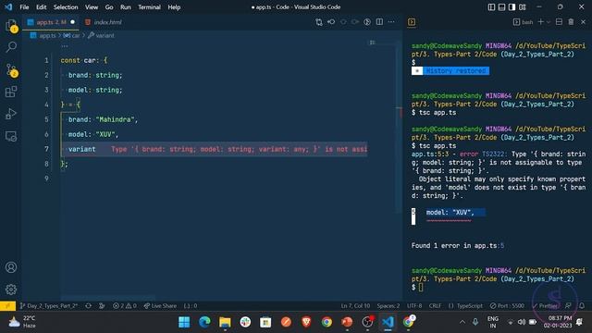Split the terminal panel
Screen dimensions: 592x333
click(559, 22)
